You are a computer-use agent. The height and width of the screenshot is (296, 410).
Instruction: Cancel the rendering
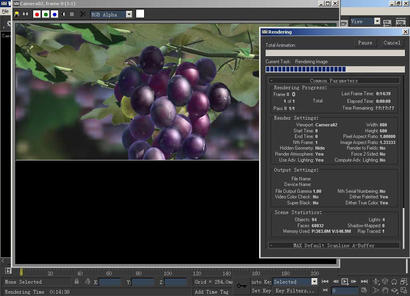click(x=392, y=43)
